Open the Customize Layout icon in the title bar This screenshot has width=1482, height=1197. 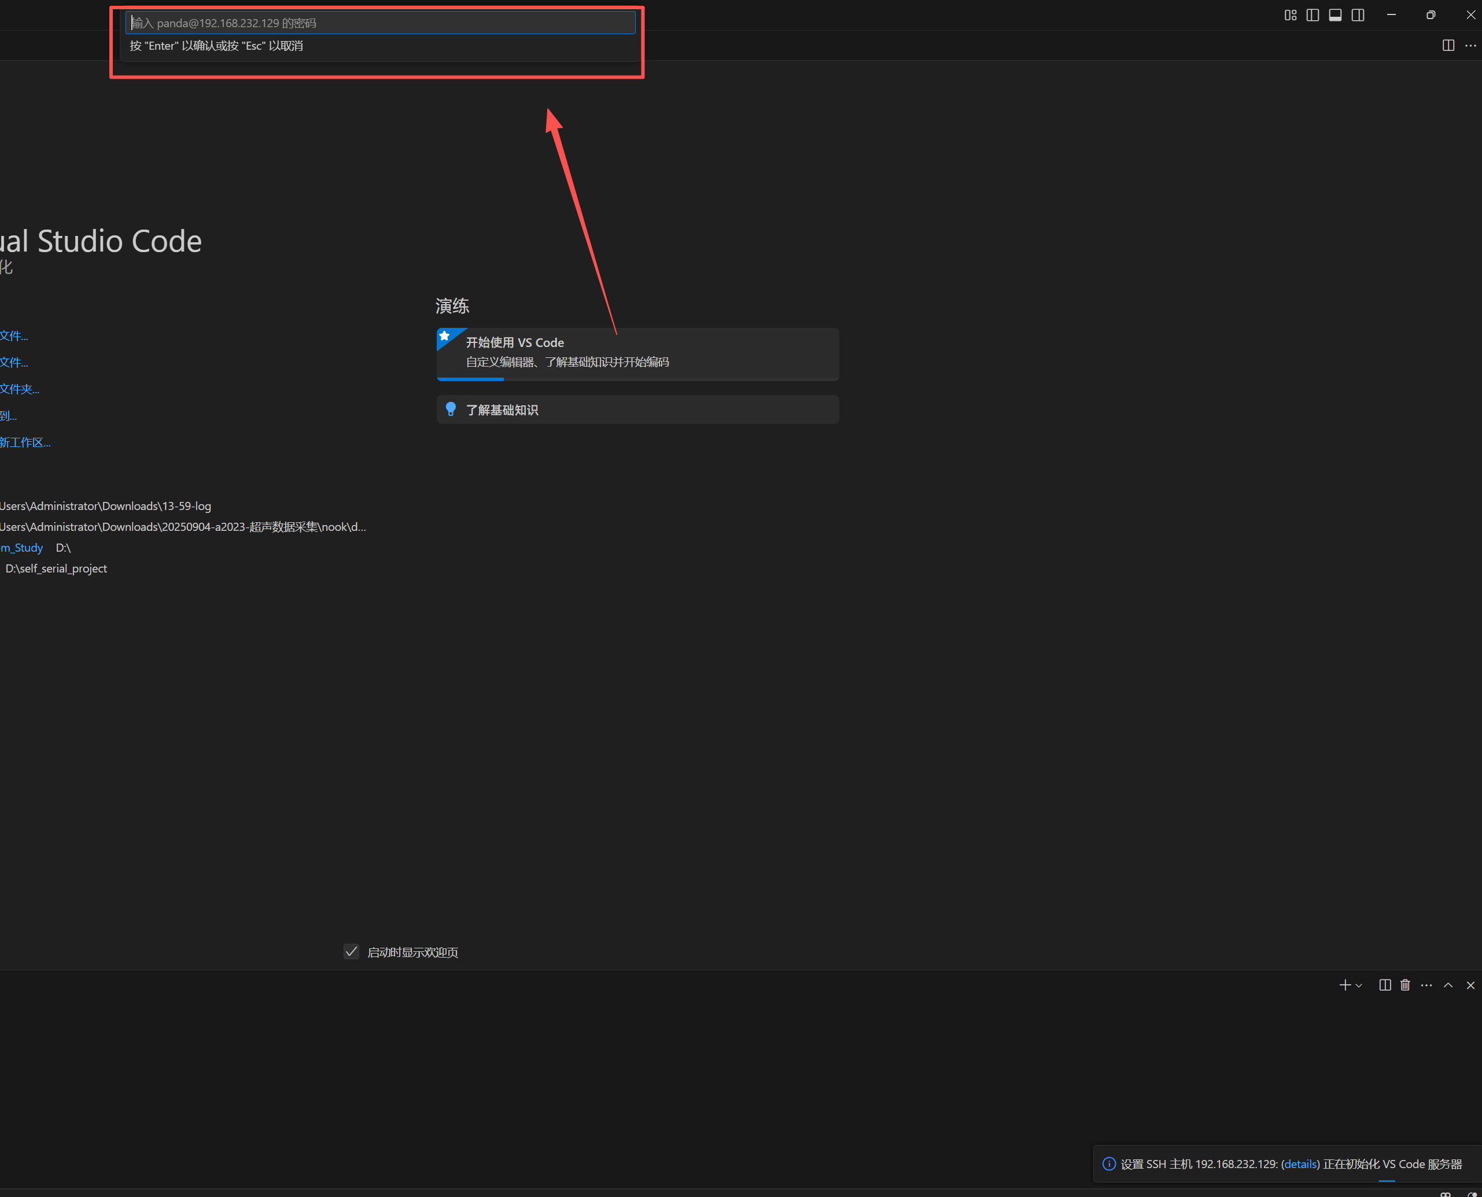tap(1291, 15)
